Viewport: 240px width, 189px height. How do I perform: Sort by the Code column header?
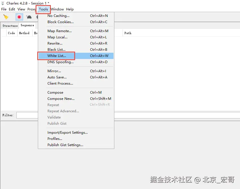[x=11, y=33]
